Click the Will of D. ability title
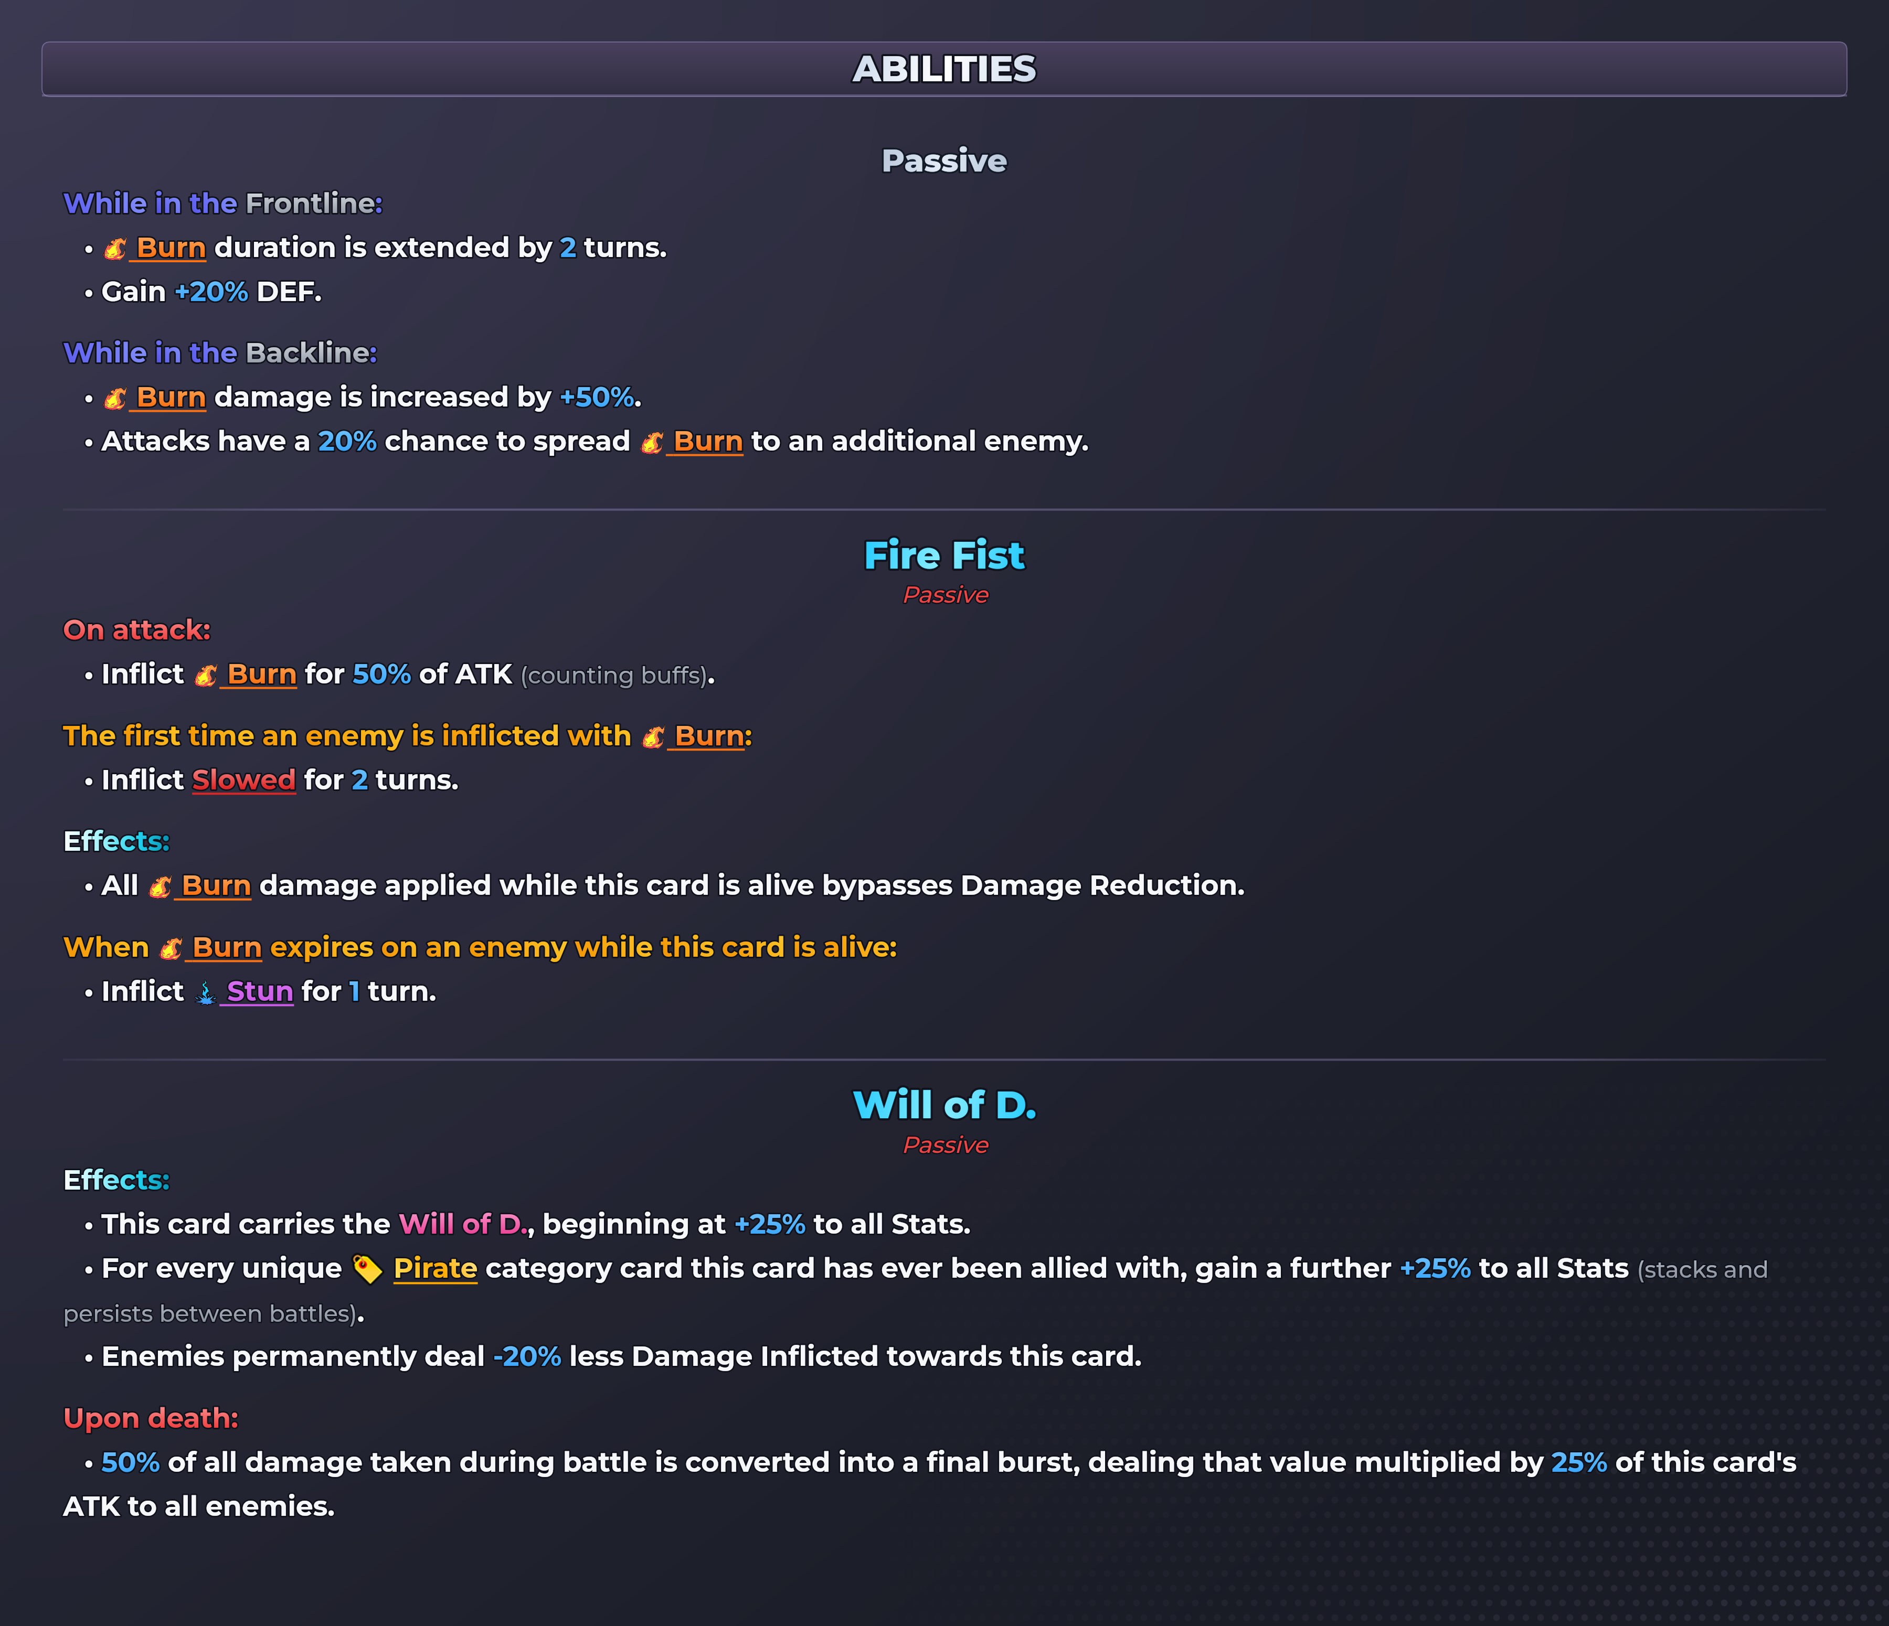Viewport: 1889px width, 1626px height. click(x=944, y=1105)
